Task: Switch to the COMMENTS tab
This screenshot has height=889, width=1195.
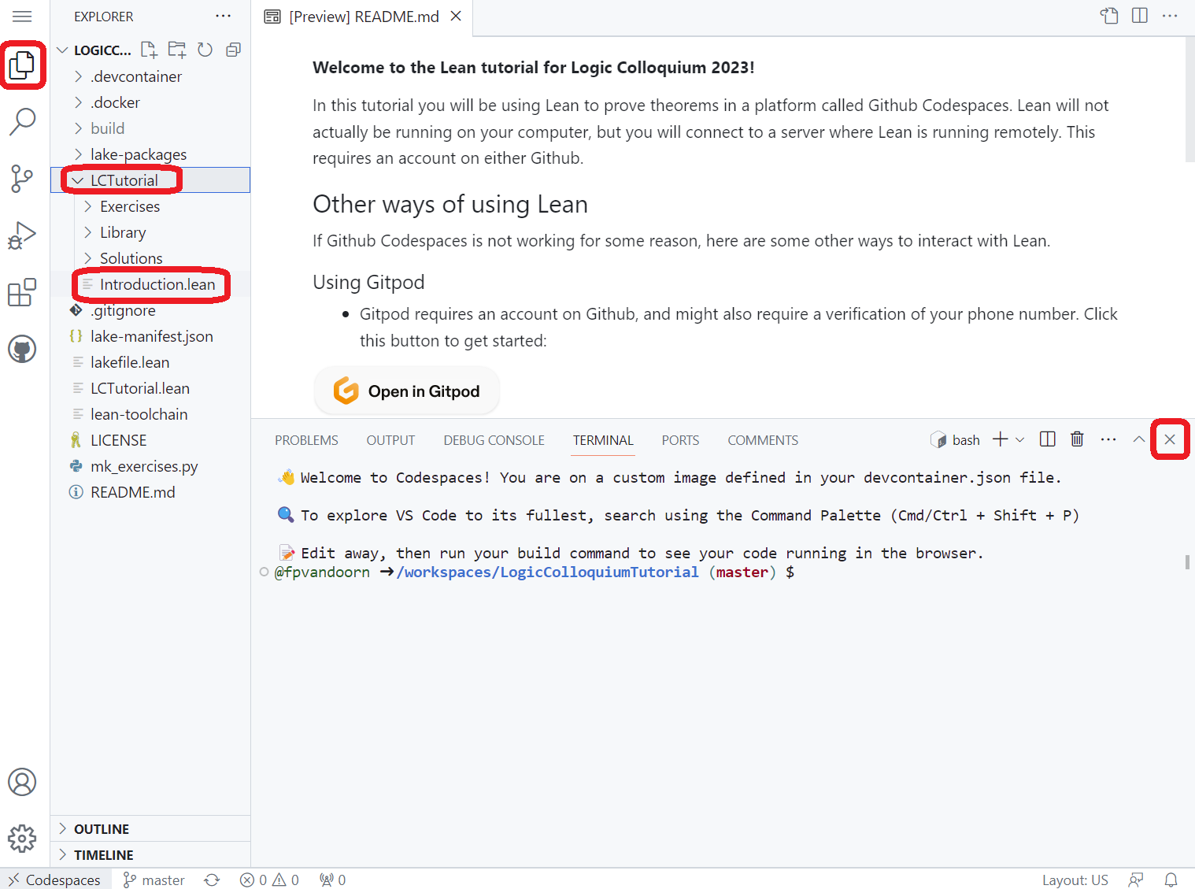Action: 763,440
